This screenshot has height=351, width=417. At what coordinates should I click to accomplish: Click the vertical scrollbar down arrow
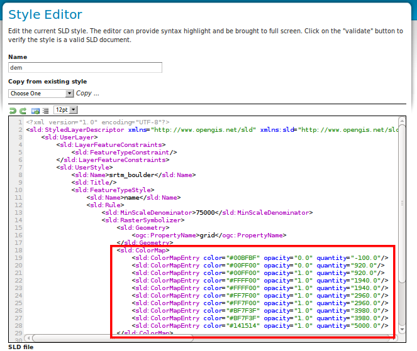pos(402,329)
